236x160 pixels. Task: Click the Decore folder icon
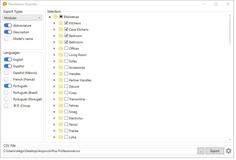pyautogui.click(x=61, y=87)
